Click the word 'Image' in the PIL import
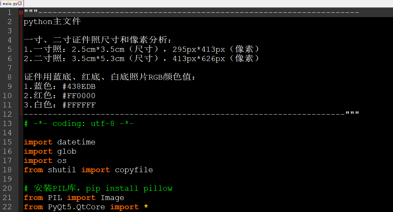Image resolution: width=393 pixels, height=212 pixels. (112, 198)
